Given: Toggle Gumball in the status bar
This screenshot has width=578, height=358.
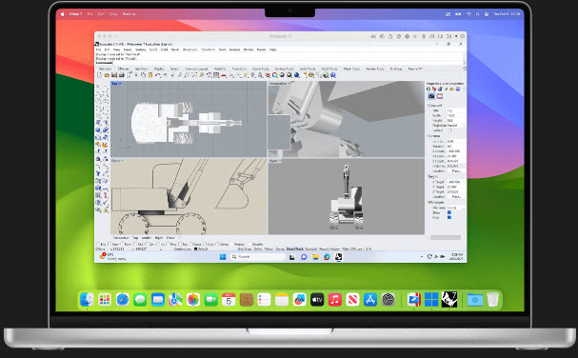Looking at the screenshot, I should click(311, 249).
